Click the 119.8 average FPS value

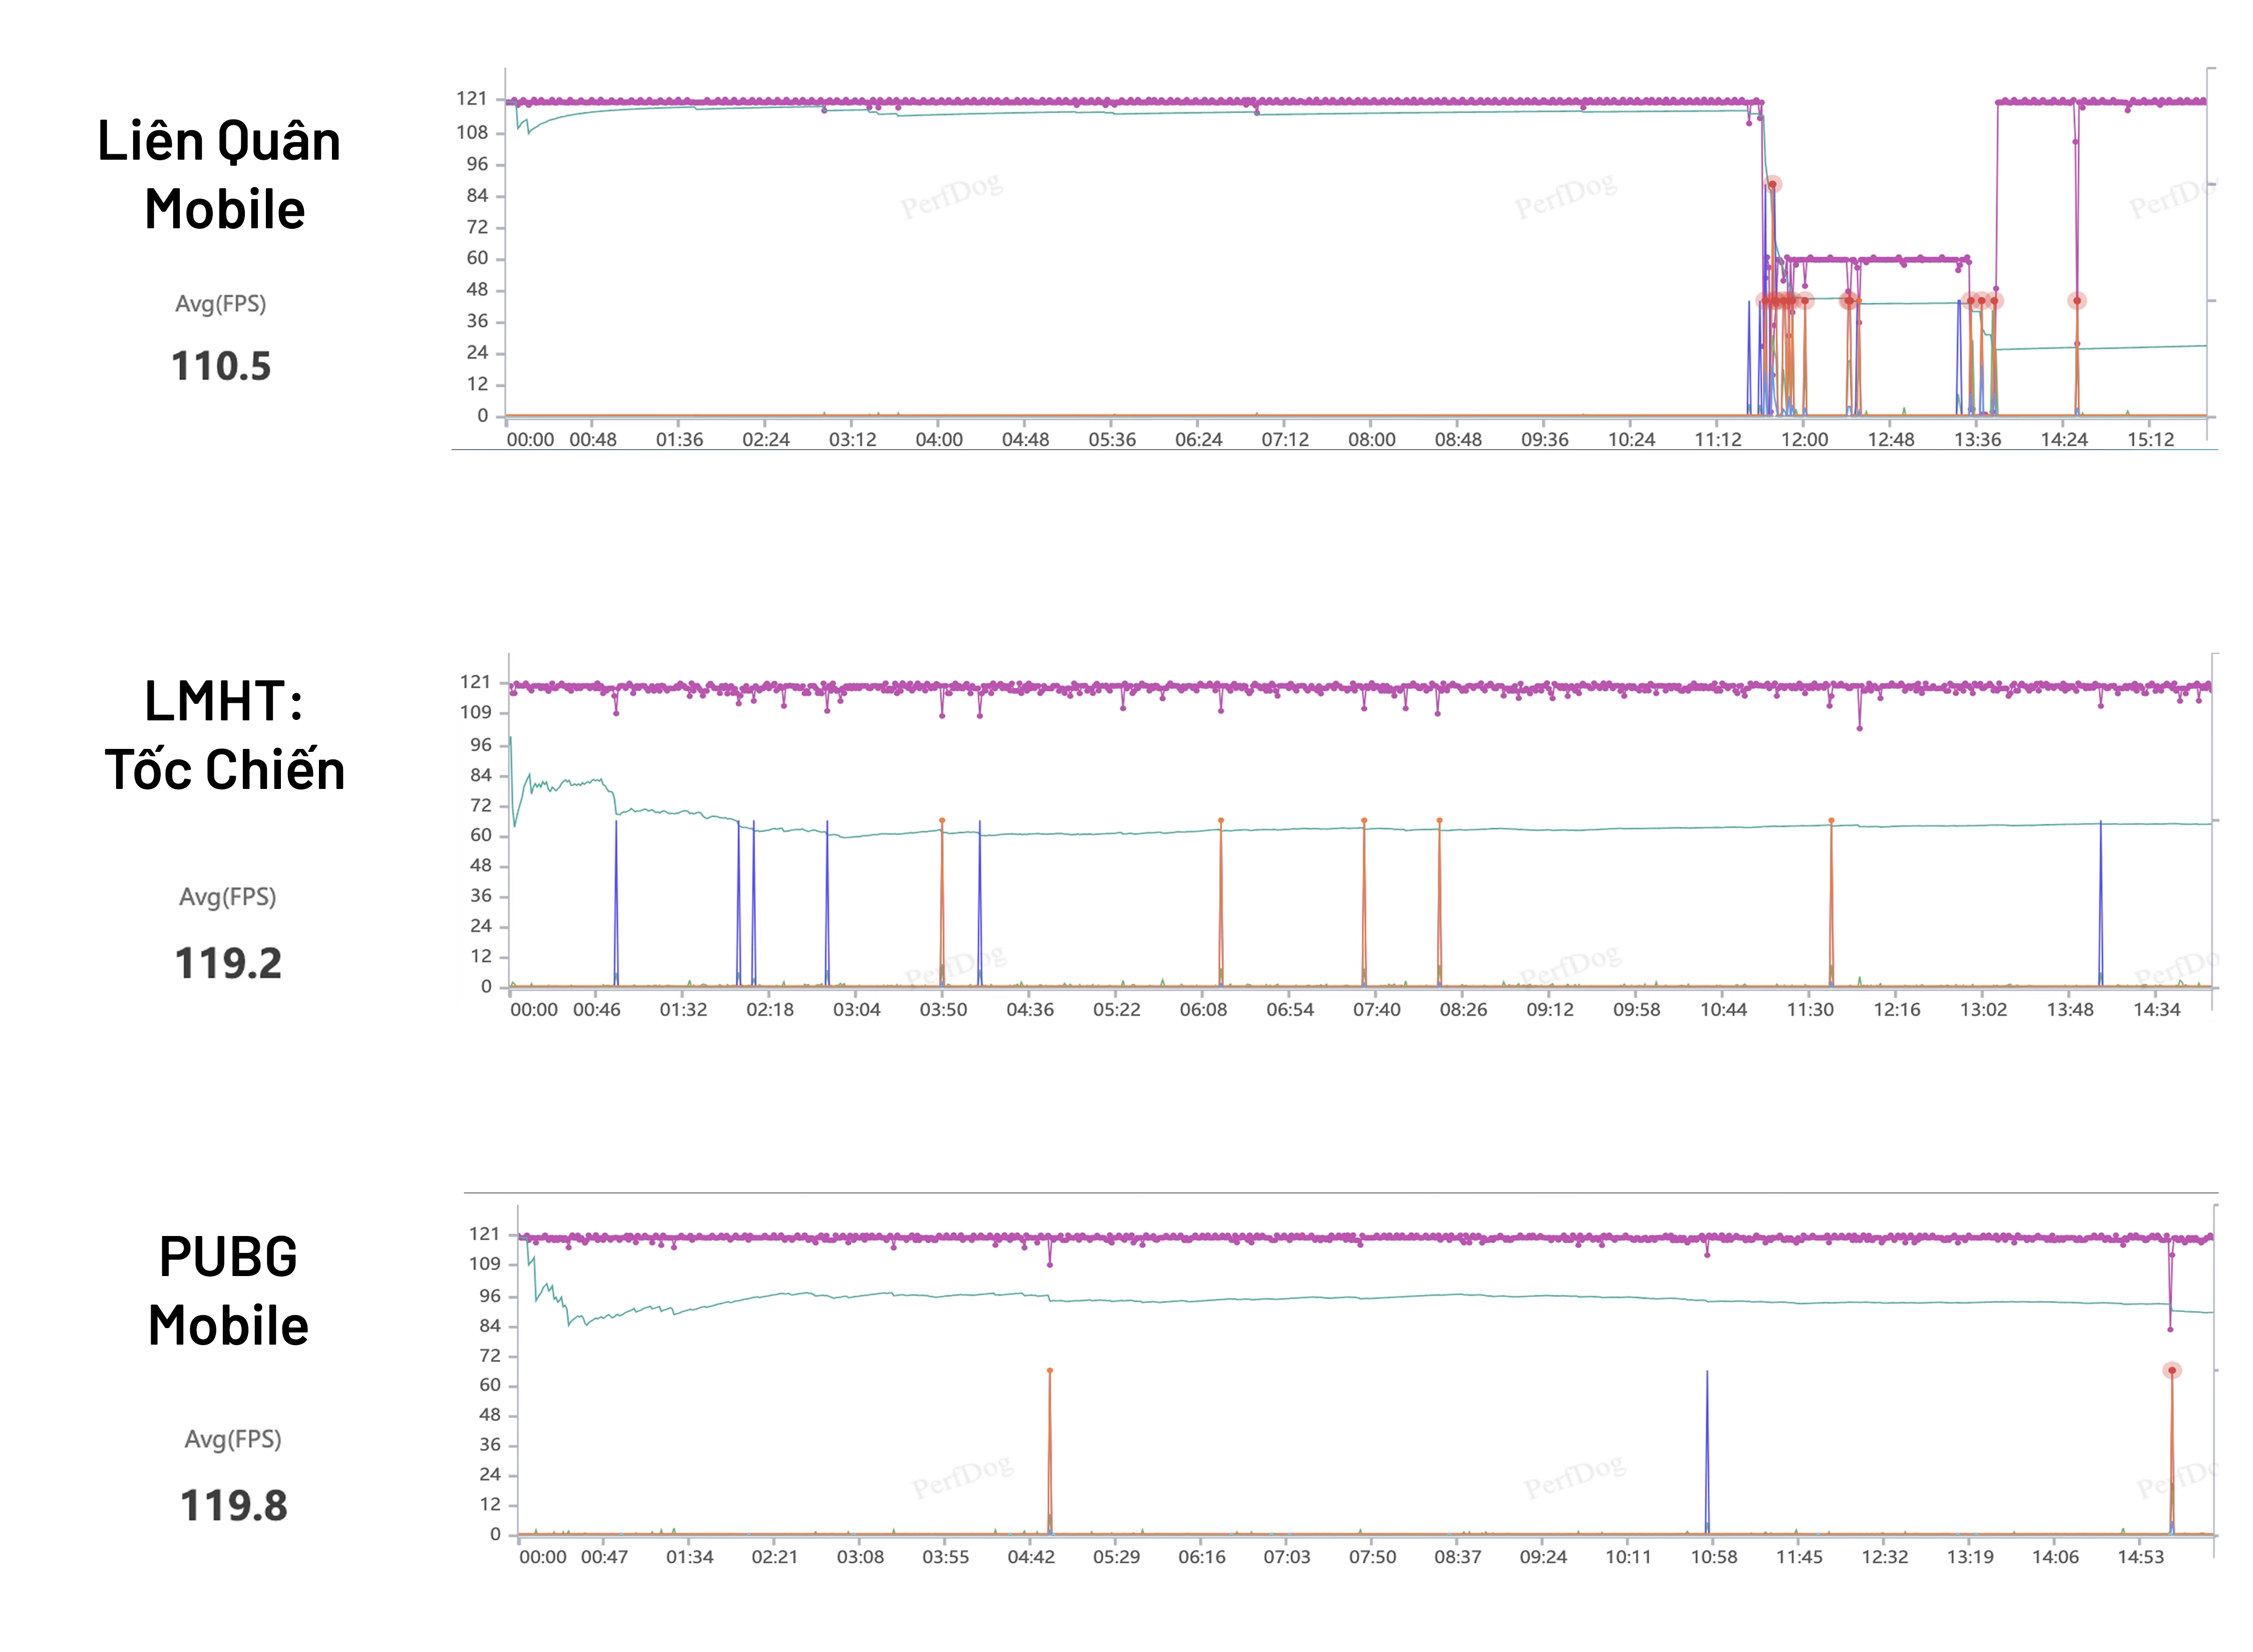(233, 1505)
